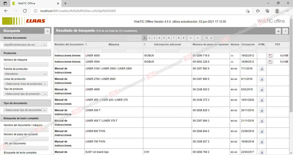The width and height of the screenshot is (293, 155).
Task: Click browser refresh button
Action: click(25, 11)
